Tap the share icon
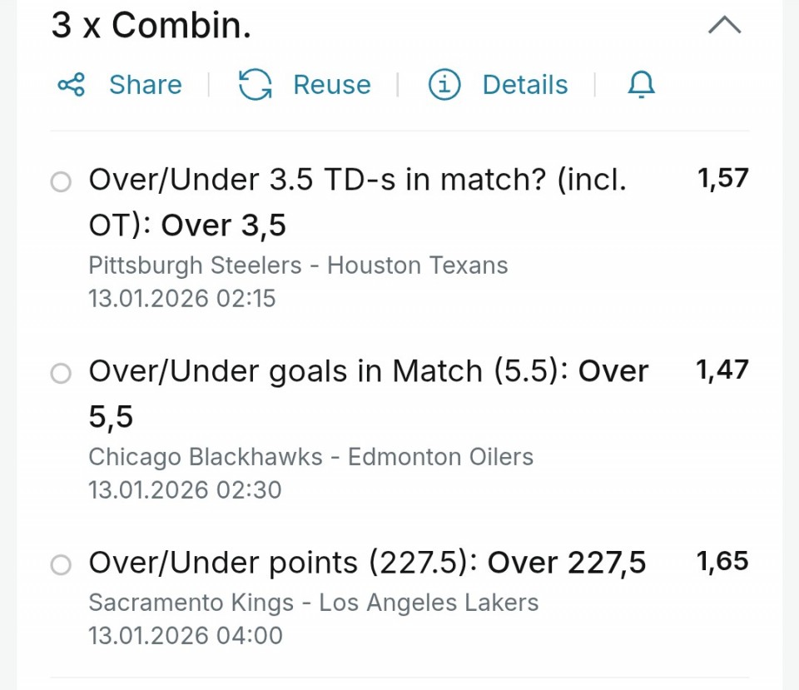Screen dimensions: 799x690 click(x=71, y=84)
